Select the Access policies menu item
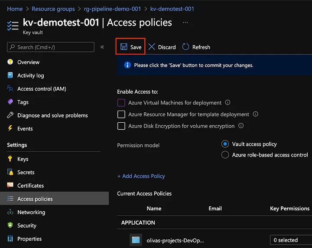The width and height of the screenshot is (312, 248). point(54,199)
